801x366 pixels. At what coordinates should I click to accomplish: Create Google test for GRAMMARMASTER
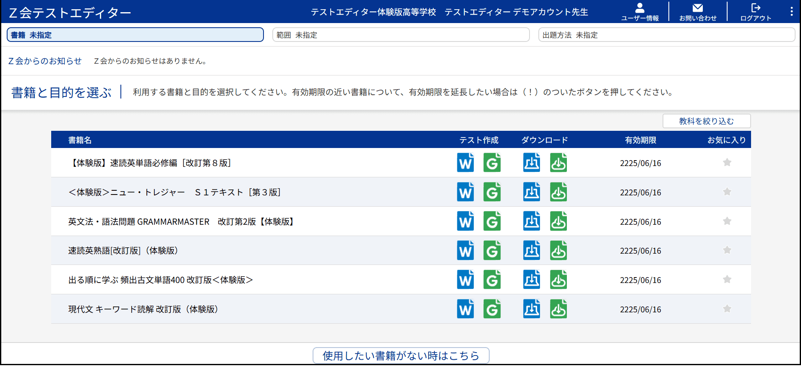(492, 221)
